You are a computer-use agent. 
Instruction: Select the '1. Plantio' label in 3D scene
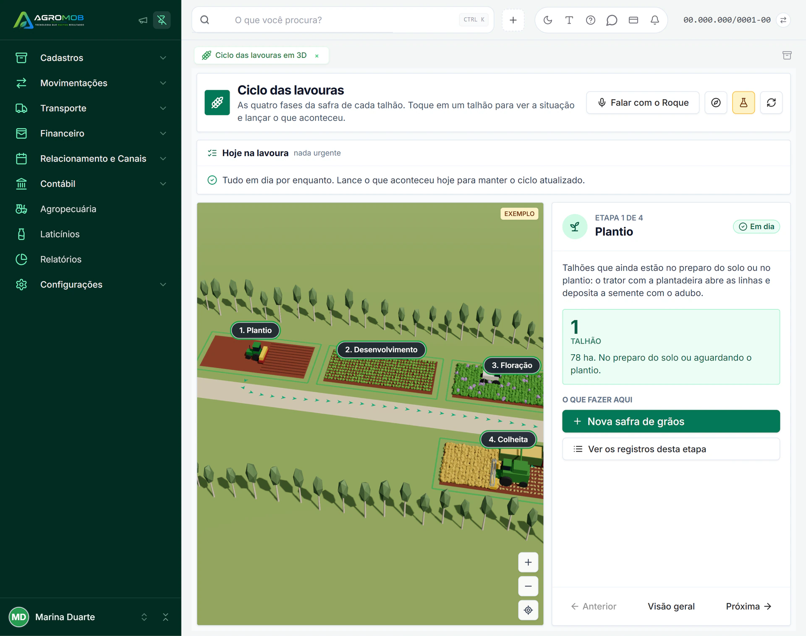(255, 330)
